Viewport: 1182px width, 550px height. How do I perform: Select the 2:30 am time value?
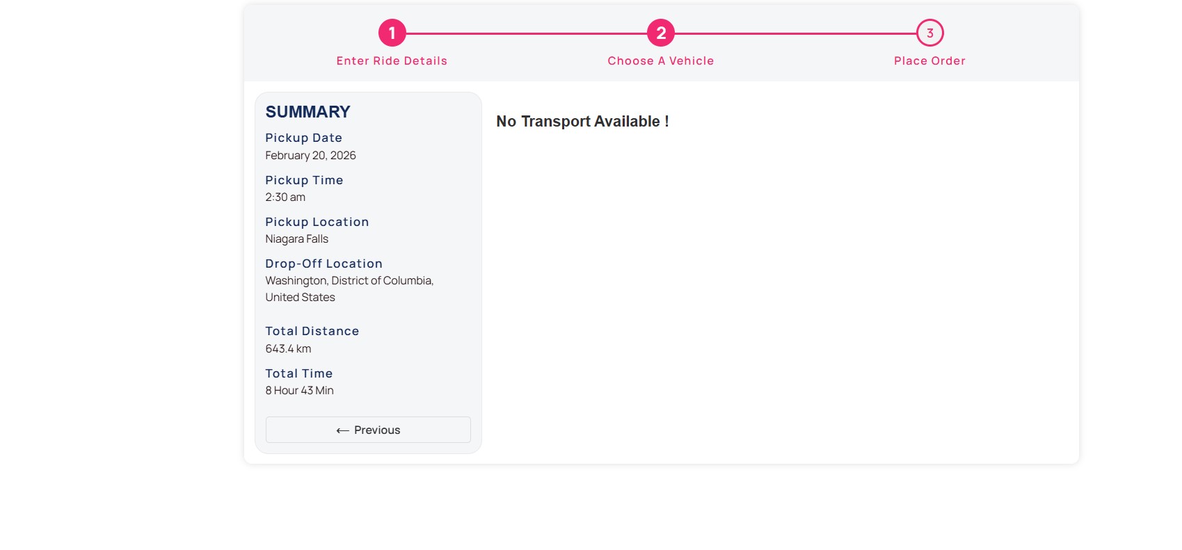[285, 197]
